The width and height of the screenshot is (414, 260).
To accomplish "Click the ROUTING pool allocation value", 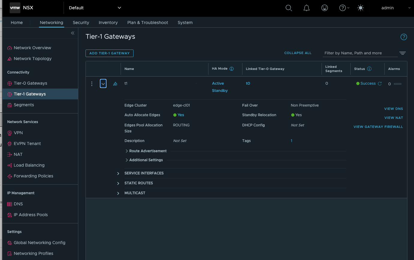I will tap(181, 125).
